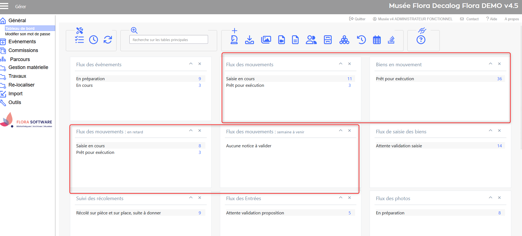Viewport: 522px width, 236px height.
Task: Click Modifier son mot de passe
Action: [28, 34]
